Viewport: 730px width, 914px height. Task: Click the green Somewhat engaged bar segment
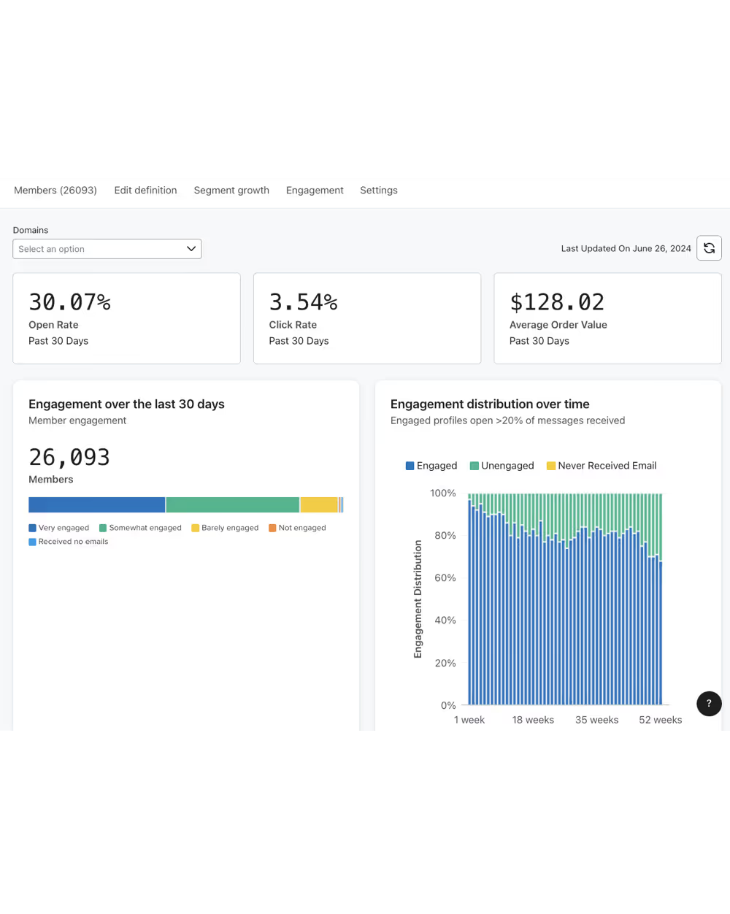point(233,504)
